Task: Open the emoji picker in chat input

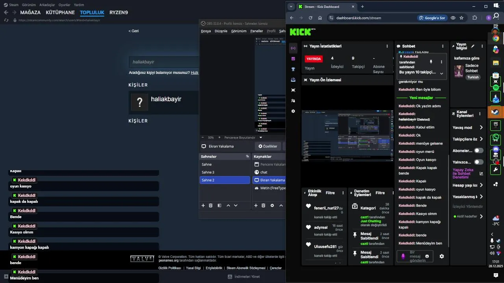Action: tap(427, 256)
